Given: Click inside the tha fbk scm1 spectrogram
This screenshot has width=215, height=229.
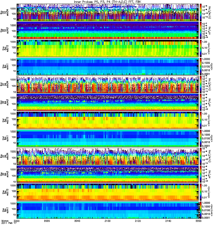Looking at the screenshot, I should pyautogui.click(x=107, y=66).
